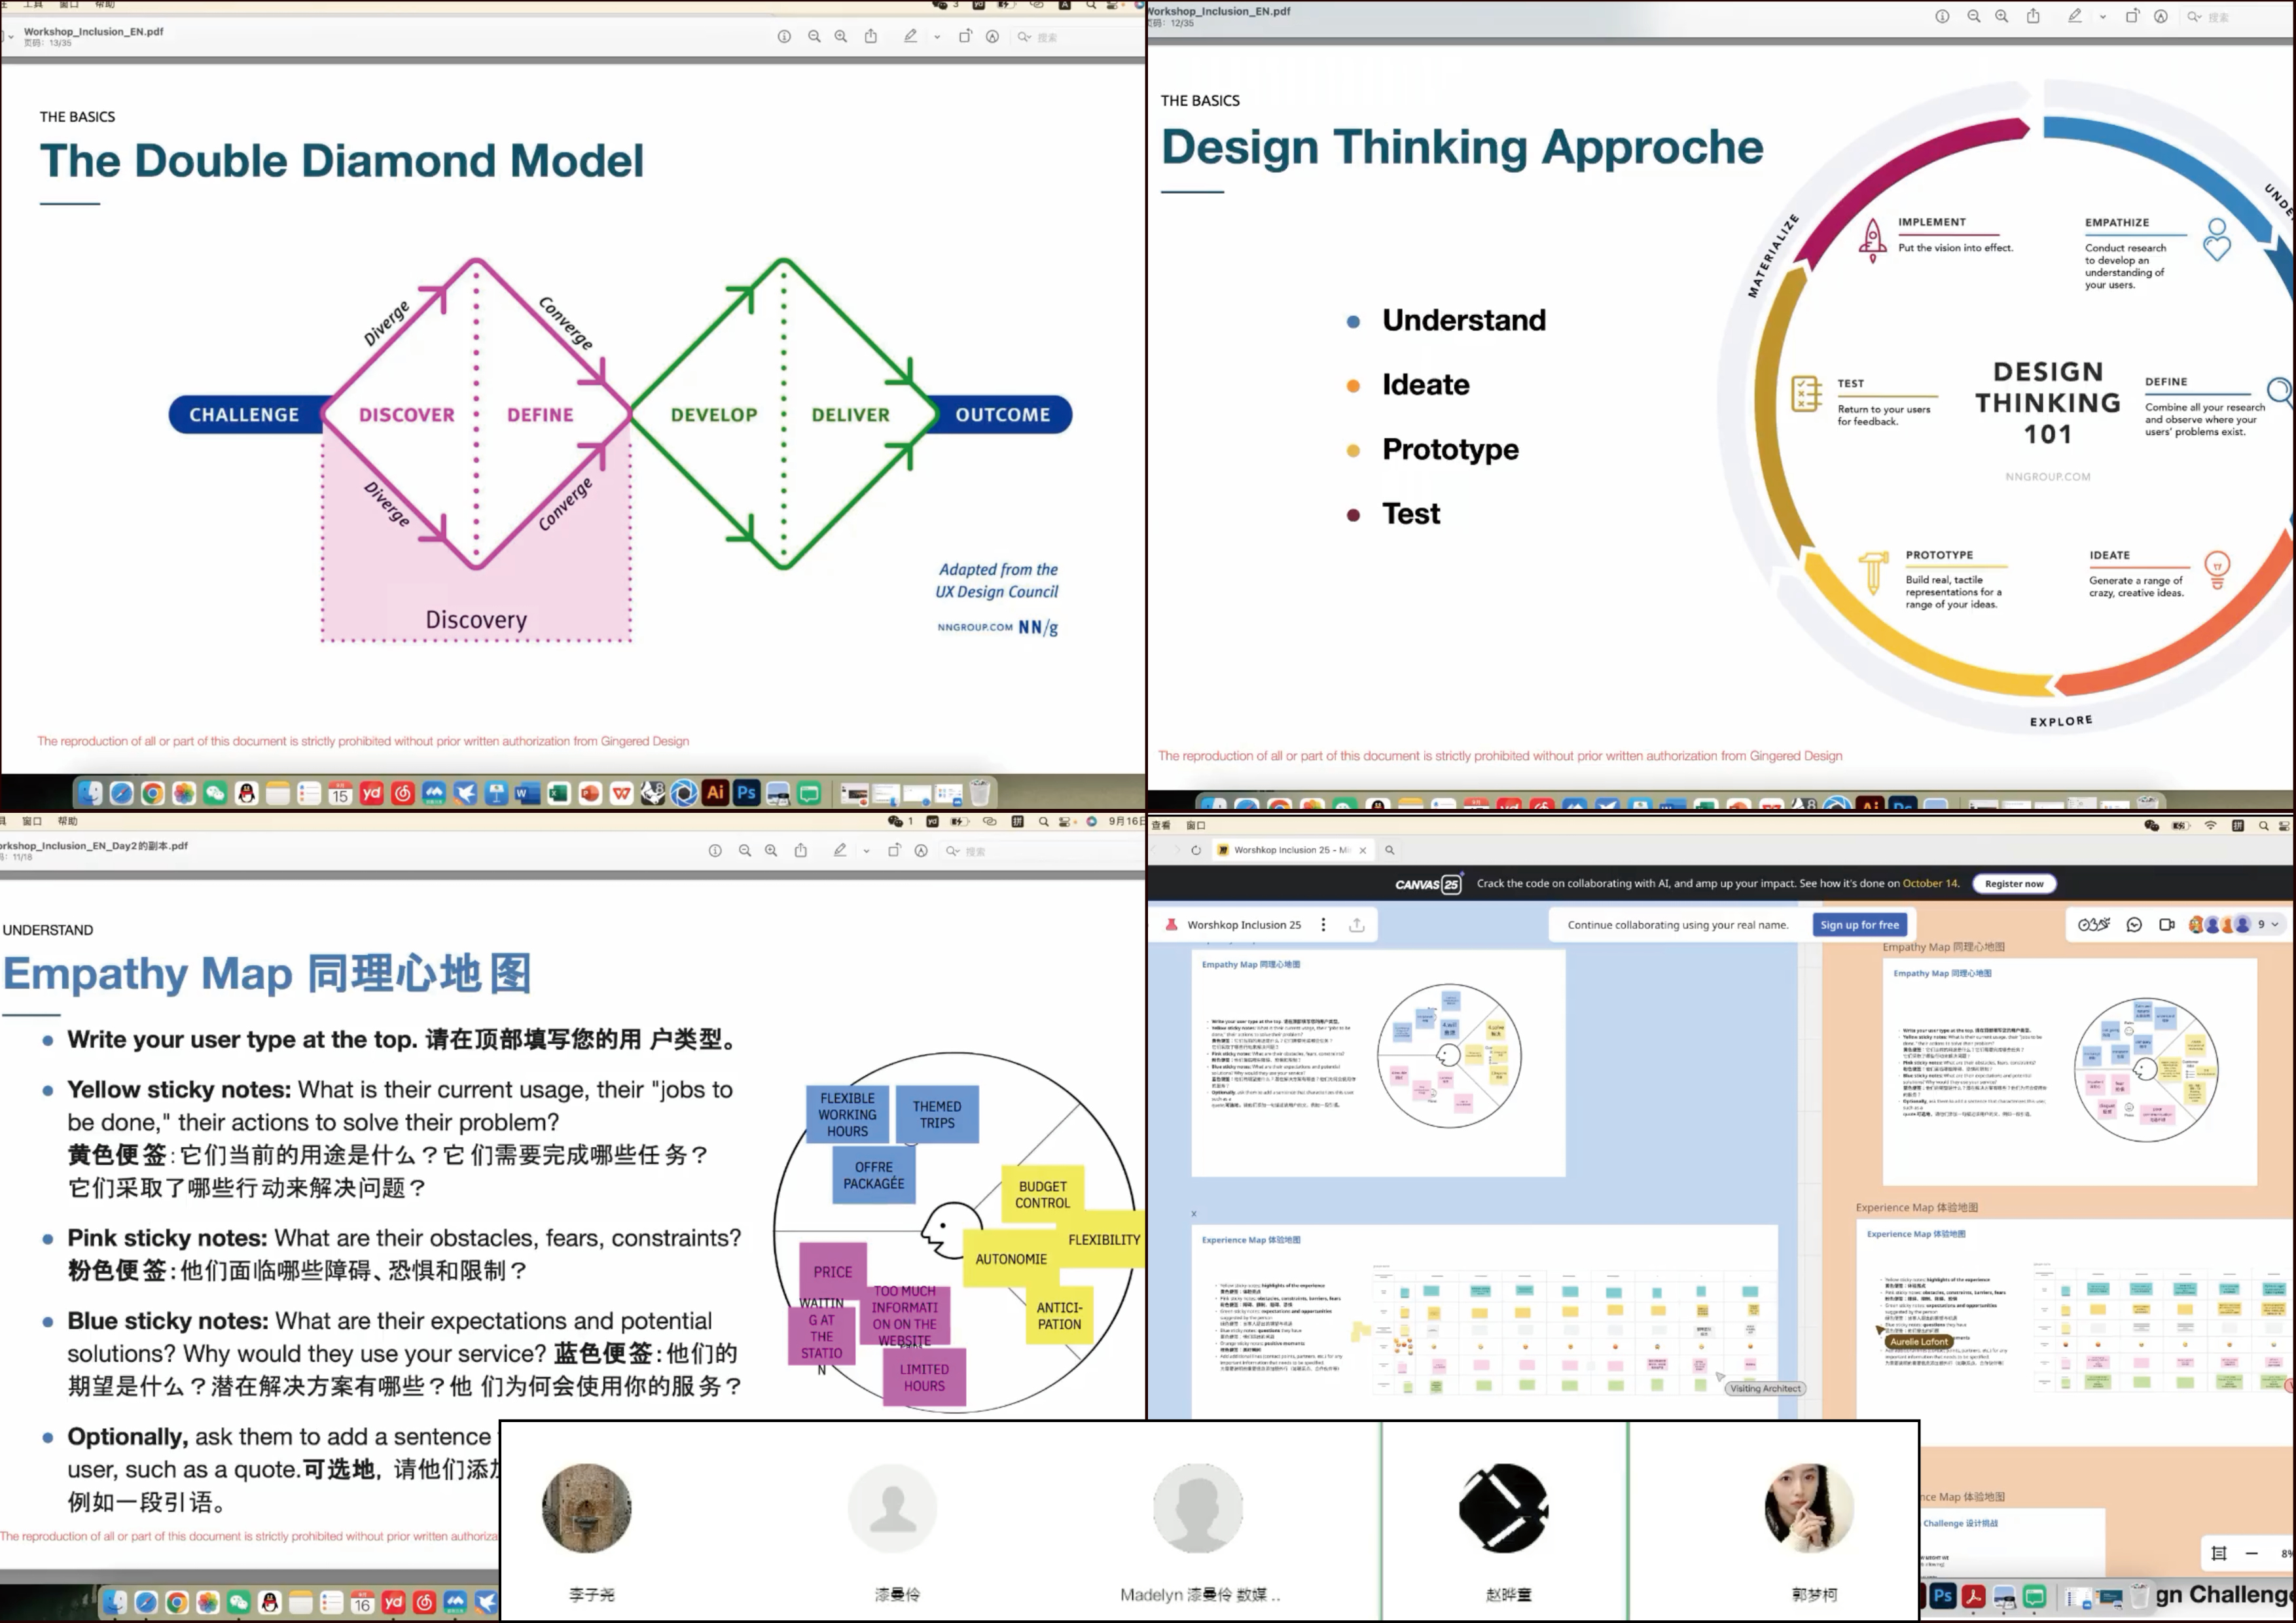Image resolution: width=2296 pixels, height=1623 pixels.
Task: Open the Miro fit-to-frame view control
Action: [x=2218, y=1553]
